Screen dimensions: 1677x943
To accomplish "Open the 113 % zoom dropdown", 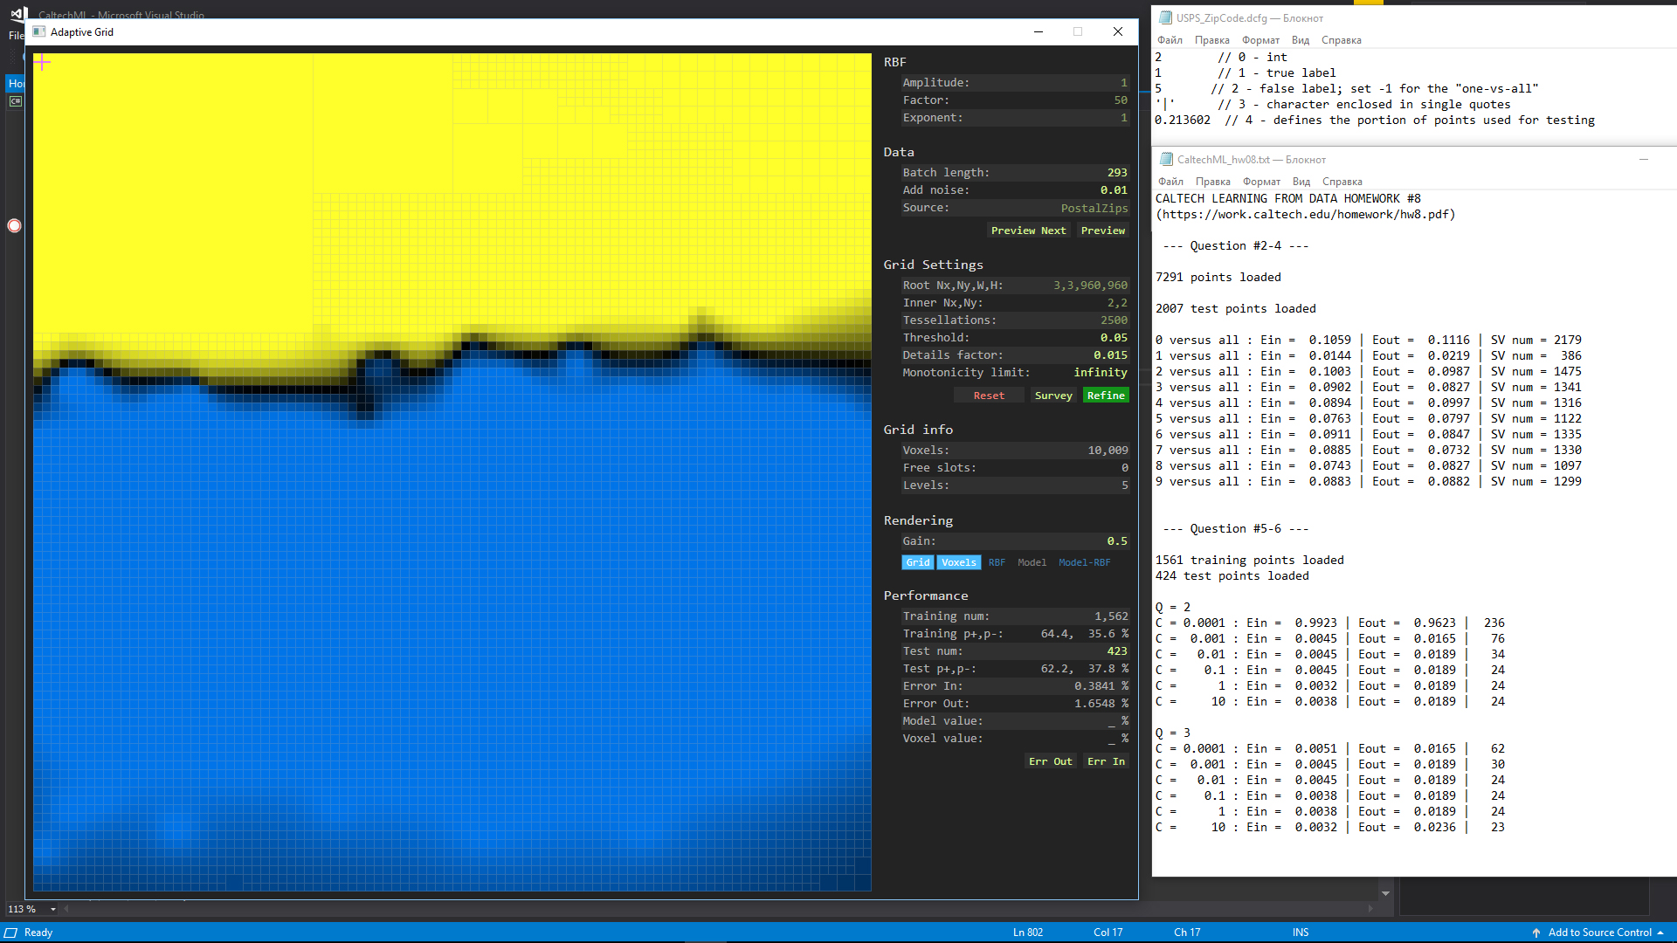I will [53, 909].
